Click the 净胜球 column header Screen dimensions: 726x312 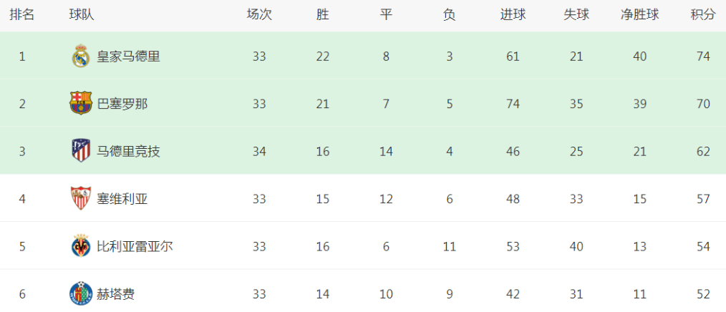click(640, 15)
